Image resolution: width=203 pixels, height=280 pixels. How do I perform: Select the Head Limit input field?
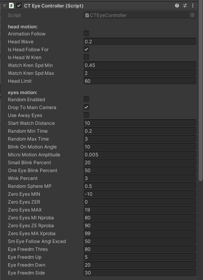140,81
